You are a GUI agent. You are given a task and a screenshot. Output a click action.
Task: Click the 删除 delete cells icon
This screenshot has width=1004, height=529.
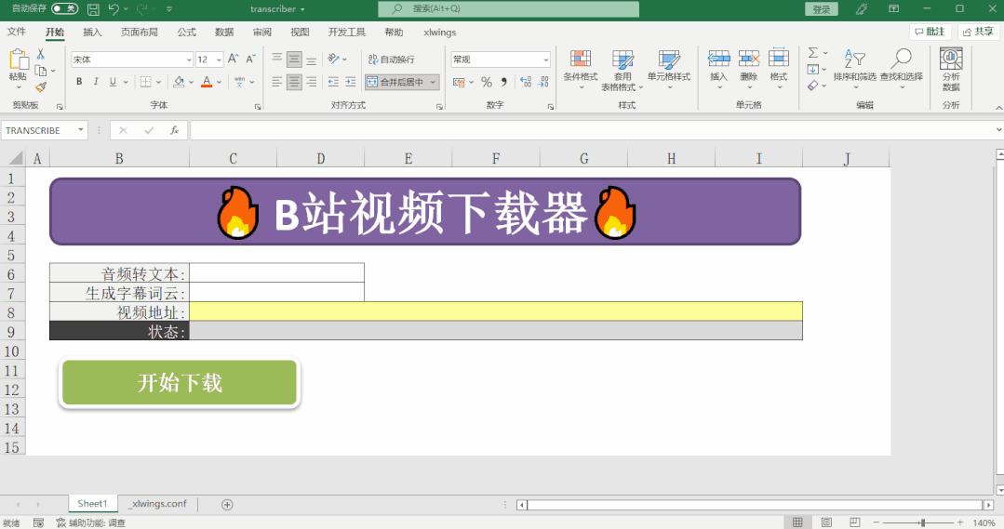tap(748, 59)
